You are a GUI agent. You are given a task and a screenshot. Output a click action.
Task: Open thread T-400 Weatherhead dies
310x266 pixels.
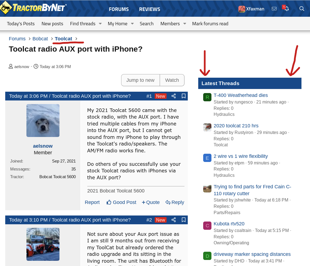click(241, 95)
